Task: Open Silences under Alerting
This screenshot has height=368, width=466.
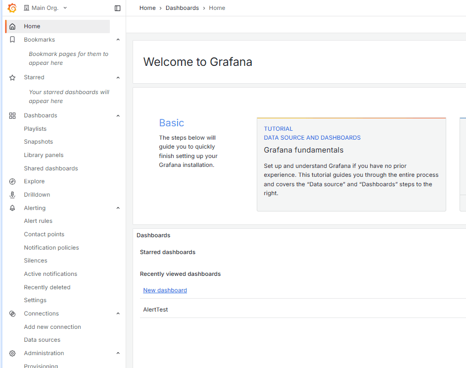Action: click(x=36, y=261)
